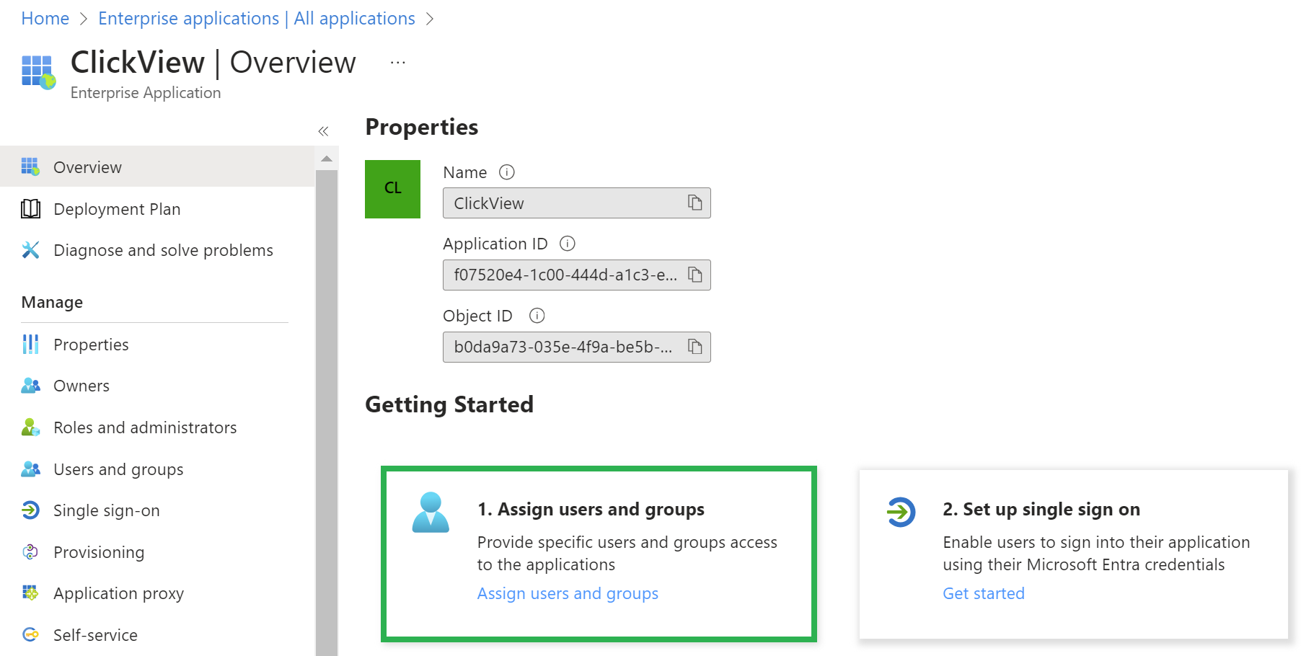Image resolution: width=1314 pixels, height=656 pixels.
Task: Click the 'Getting Started' section heading
Action: [x=449, y=404]
